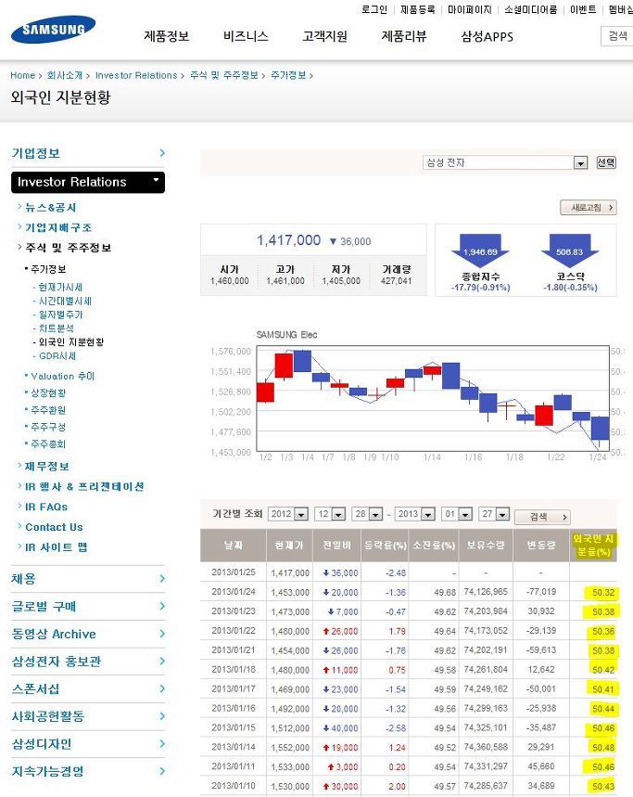This screenshot has height=797, width=633.
Task: Go to 회사소개 breadcrumb
Action: pos(65,75)
